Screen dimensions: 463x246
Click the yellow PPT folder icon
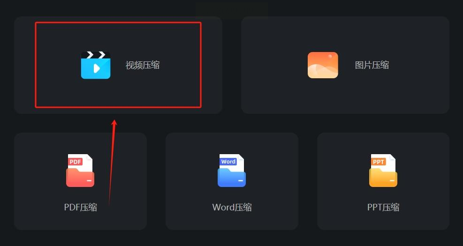coord(383,171)
